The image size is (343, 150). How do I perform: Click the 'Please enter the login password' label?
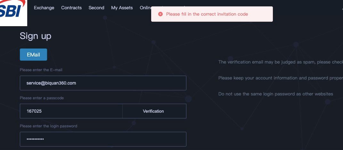pos(48,126)
